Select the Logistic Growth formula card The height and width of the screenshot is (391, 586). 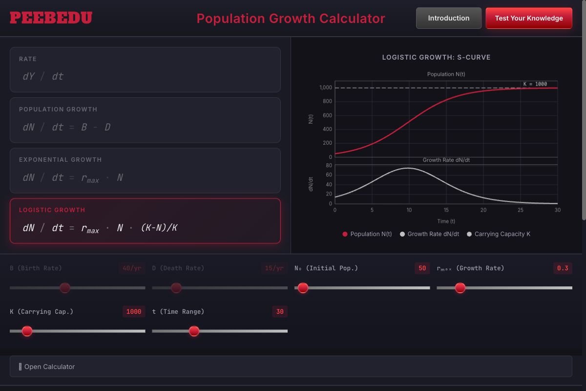[x=145, y=221]
